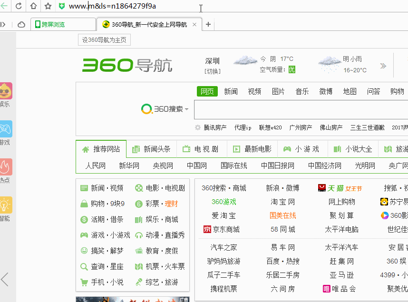Select the 网页 search tab
The width and height of the screenshot is (408, 302).
pos(207,91)
